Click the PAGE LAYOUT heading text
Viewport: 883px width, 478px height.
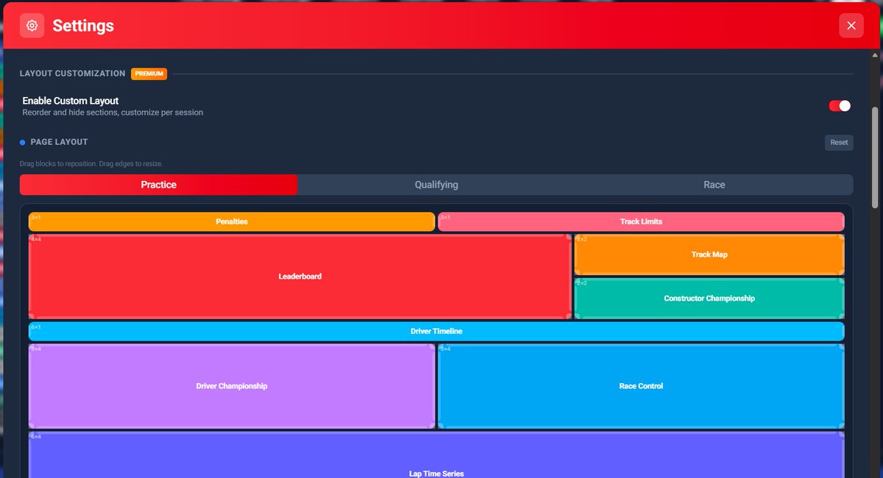[59, 142]
